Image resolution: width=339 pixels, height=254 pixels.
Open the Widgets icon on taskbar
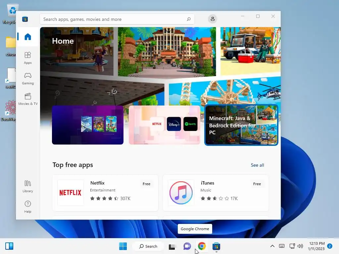point(9,246)
